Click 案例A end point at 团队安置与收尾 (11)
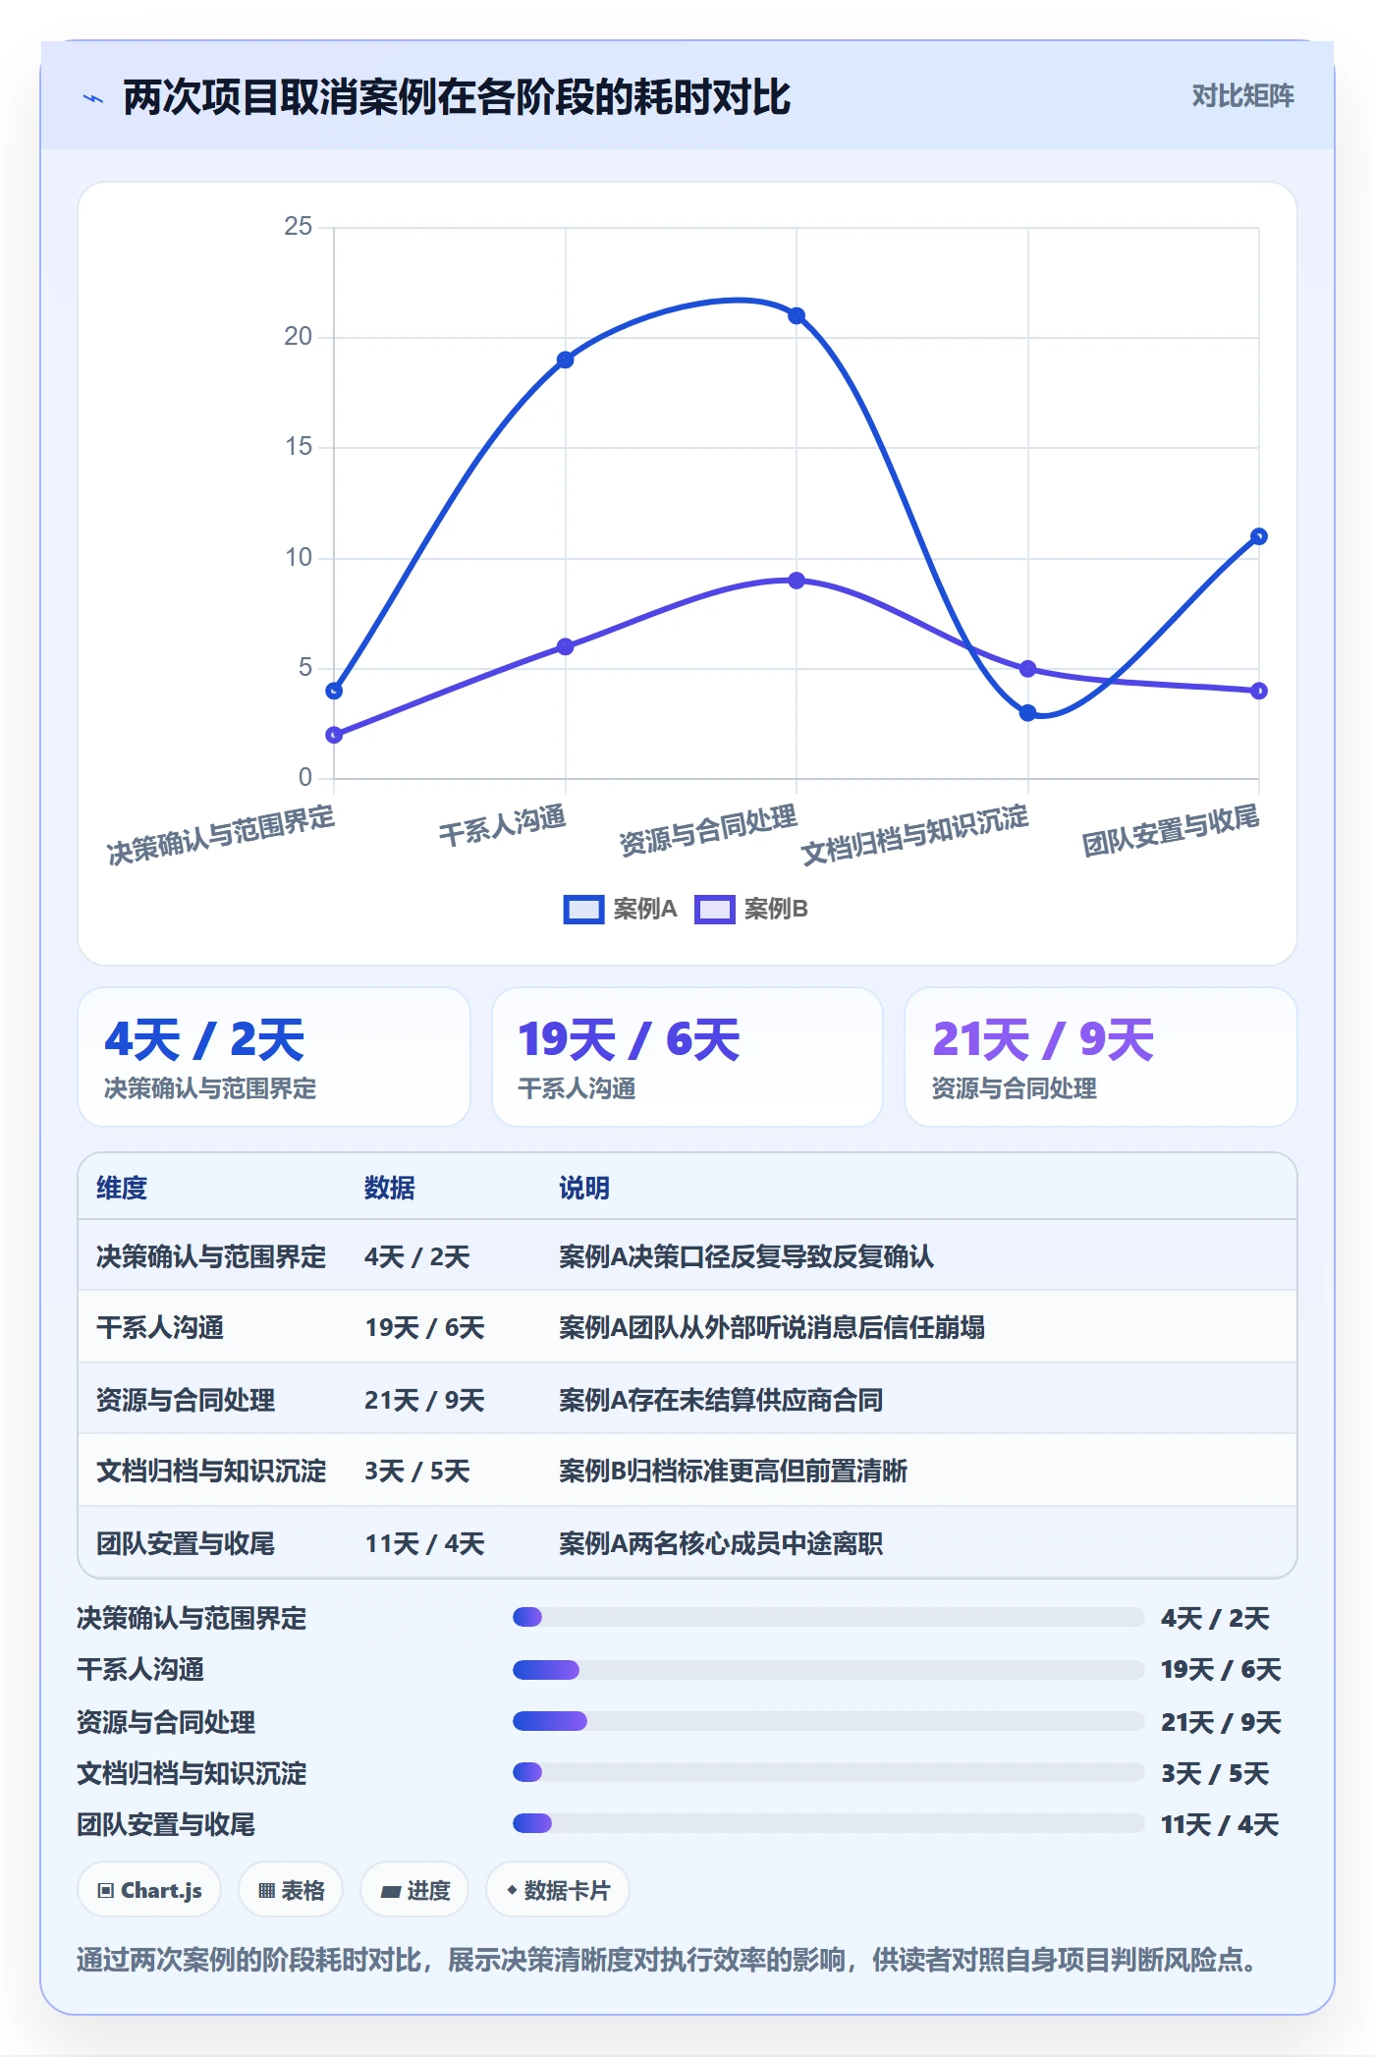 coord(1259,536)
